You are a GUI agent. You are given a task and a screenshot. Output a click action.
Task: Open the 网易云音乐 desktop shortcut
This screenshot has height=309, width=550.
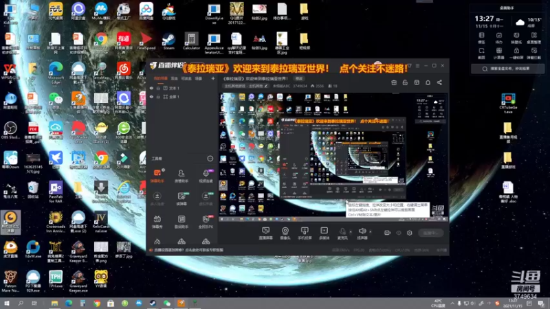tap(124, 71)
